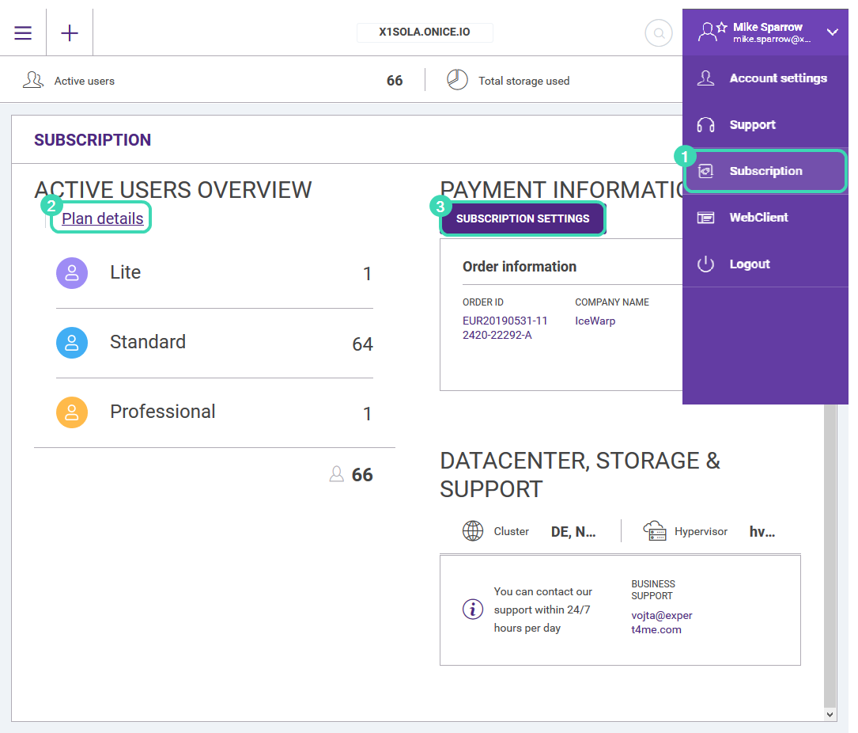Image resolution: width=858 pixels, height=733 pixels.
Task: Click the Professional plan orange user icon
Action: pos(72,412)
